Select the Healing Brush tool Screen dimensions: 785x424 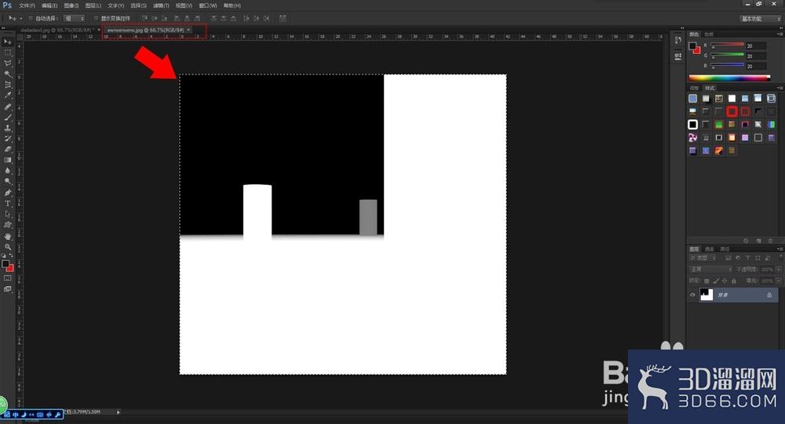[x=8, y=107]
